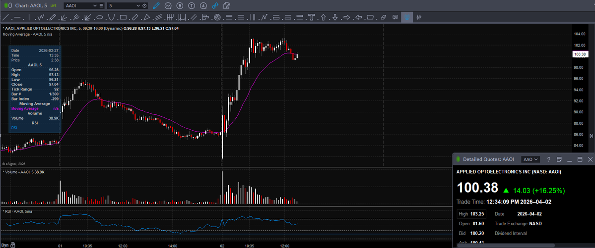
Task: Click the scroll-to-latest arrow at right edge
Action: point(591,136)
